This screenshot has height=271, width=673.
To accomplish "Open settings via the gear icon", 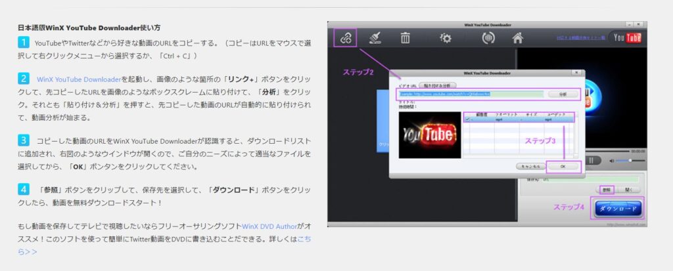I will click(x=446, y=38).
